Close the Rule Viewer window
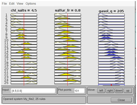The image size is (137, 105). click(x=121, y=100)
